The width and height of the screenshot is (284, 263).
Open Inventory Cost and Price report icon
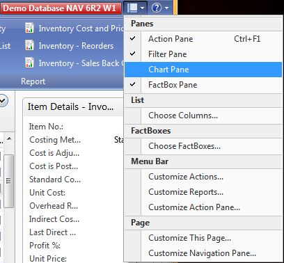click(x=30, y=29)
